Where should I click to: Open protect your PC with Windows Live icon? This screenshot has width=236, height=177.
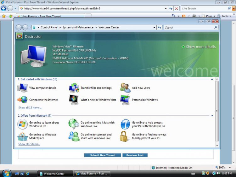click(125, 124)
